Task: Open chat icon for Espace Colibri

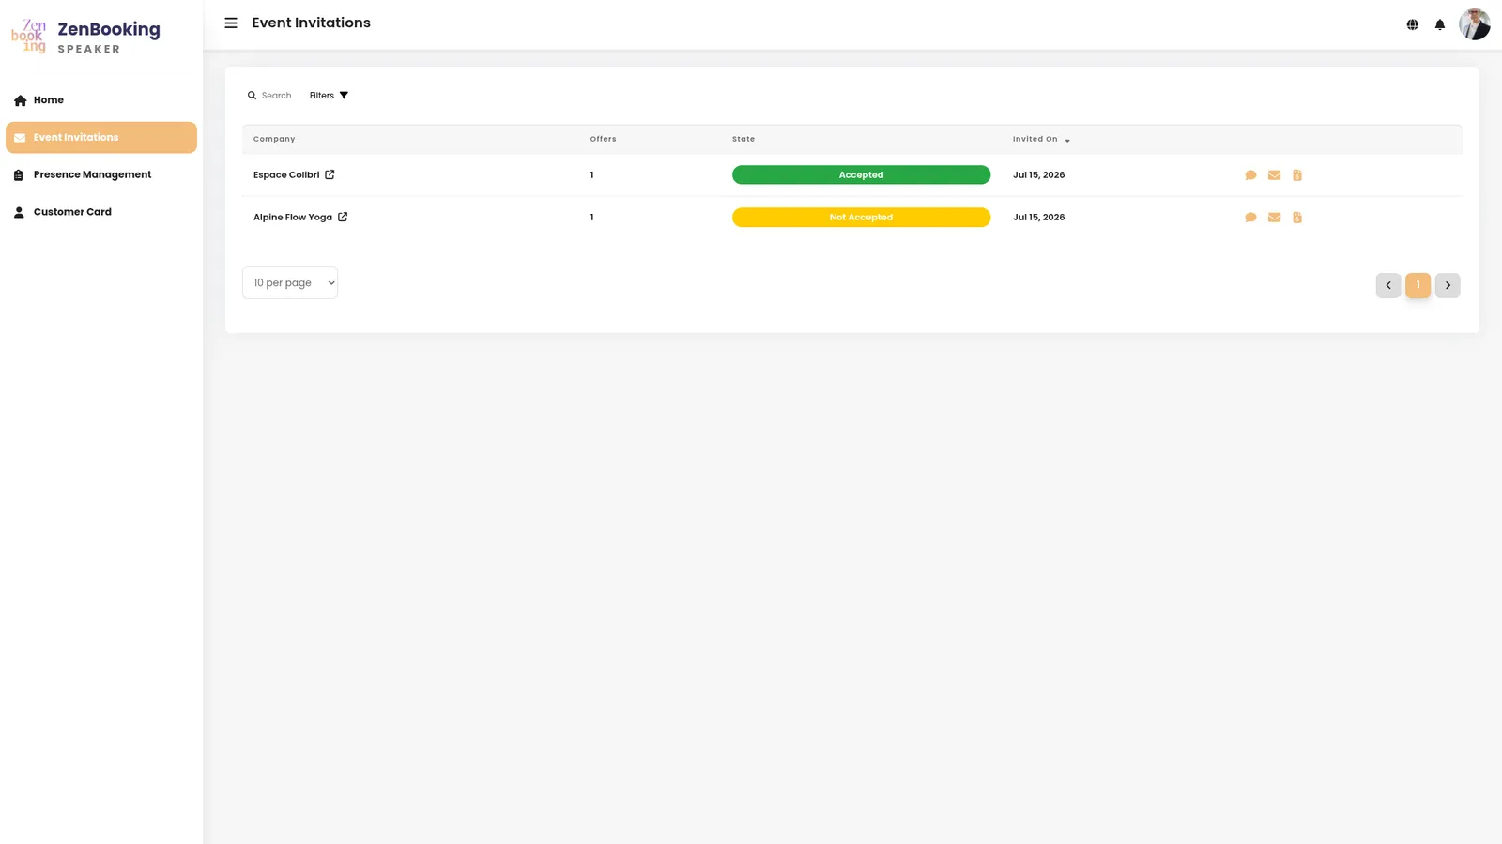Action: [1250, 175]
